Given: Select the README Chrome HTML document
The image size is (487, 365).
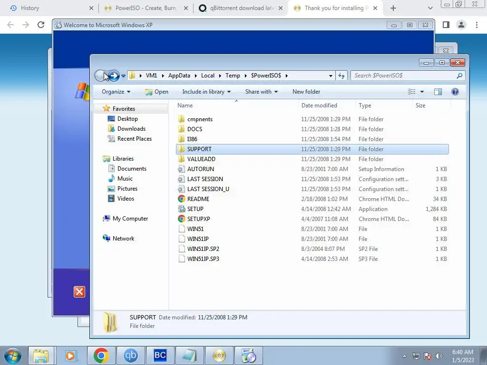Looking at the screenshot, I should pos(312,199).
